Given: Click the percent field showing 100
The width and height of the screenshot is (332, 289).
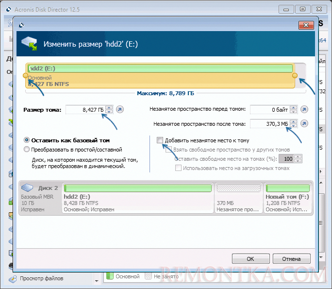Looking at the screenshot, I should click(286, 159).
